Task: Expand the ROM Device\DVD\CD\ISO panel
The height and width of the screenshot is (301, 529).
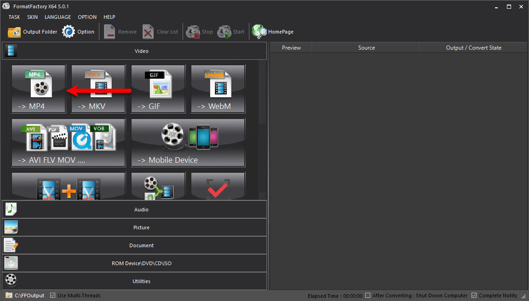Action: point(134,263)
